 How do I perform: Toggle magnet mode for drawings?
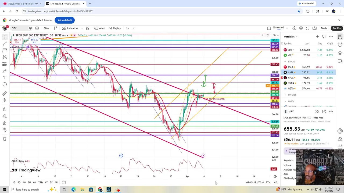pyautogui.click(x=5, y=109)
